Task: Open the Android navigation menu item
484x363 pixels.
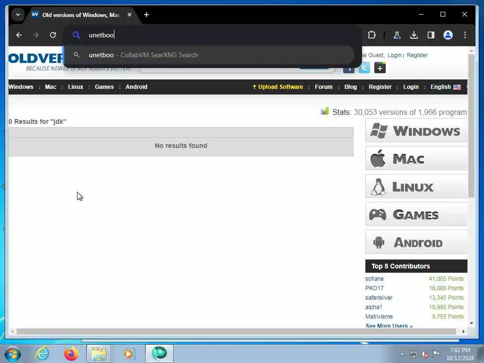Action: (137, 87)
